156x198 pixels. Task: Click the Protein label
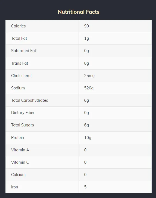click(x=17, y=138)
